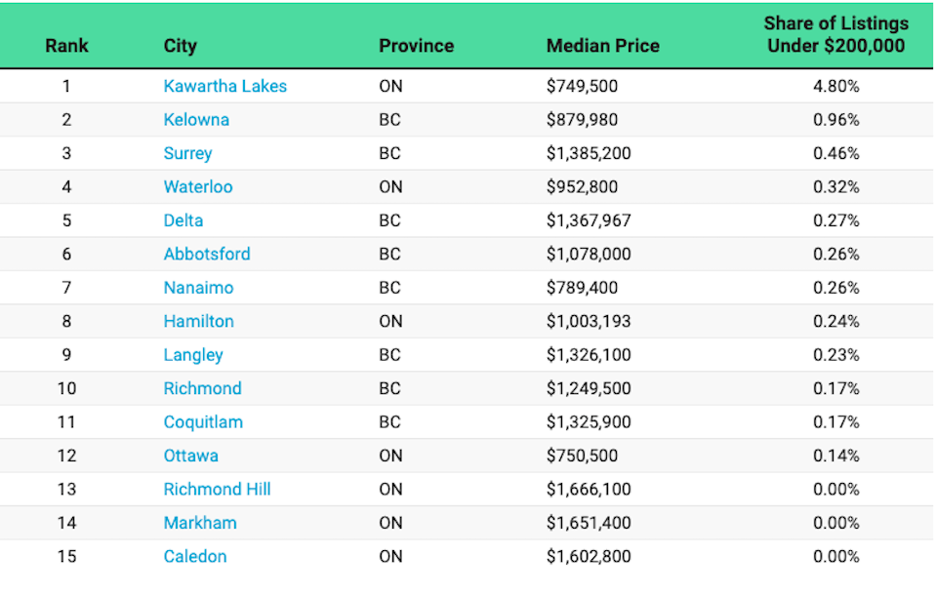Open the Langley city link

193,355
